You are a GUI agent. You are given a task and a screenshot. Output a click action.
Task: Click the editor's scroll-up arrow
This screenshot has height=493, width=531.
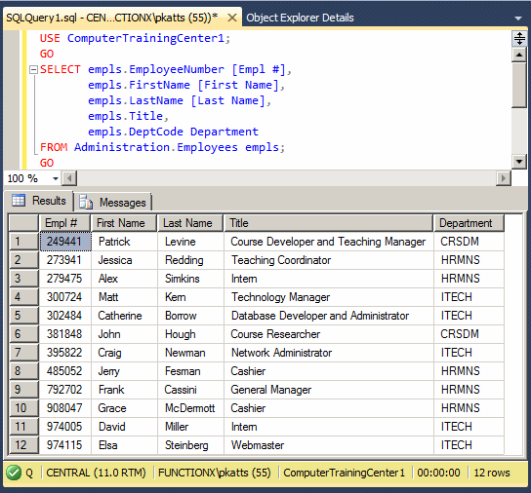pos(519,55)
